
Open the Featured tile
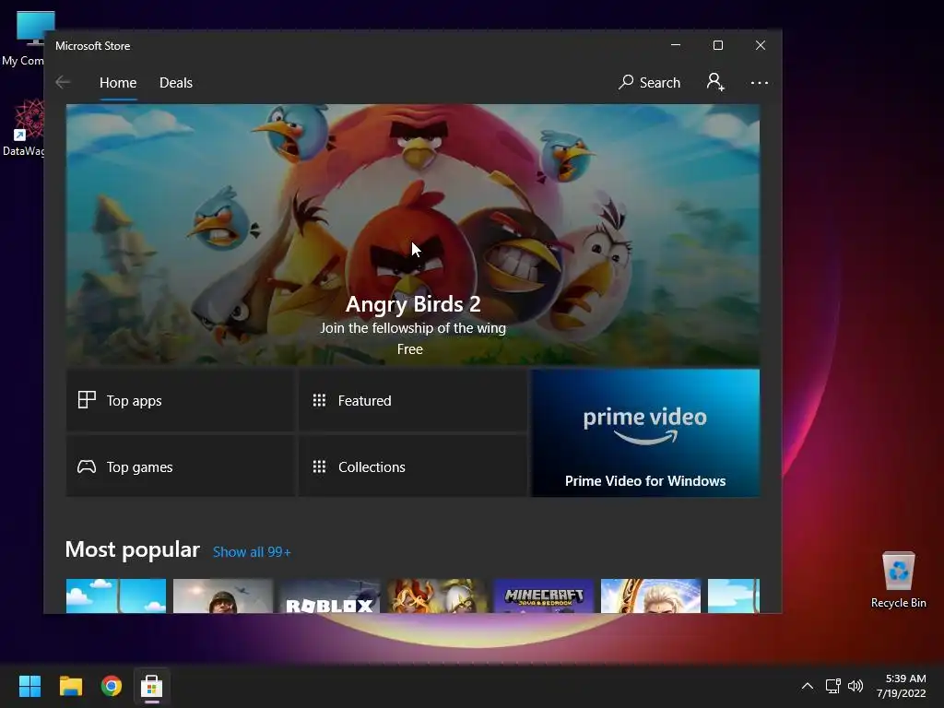[x=412, y=400]
